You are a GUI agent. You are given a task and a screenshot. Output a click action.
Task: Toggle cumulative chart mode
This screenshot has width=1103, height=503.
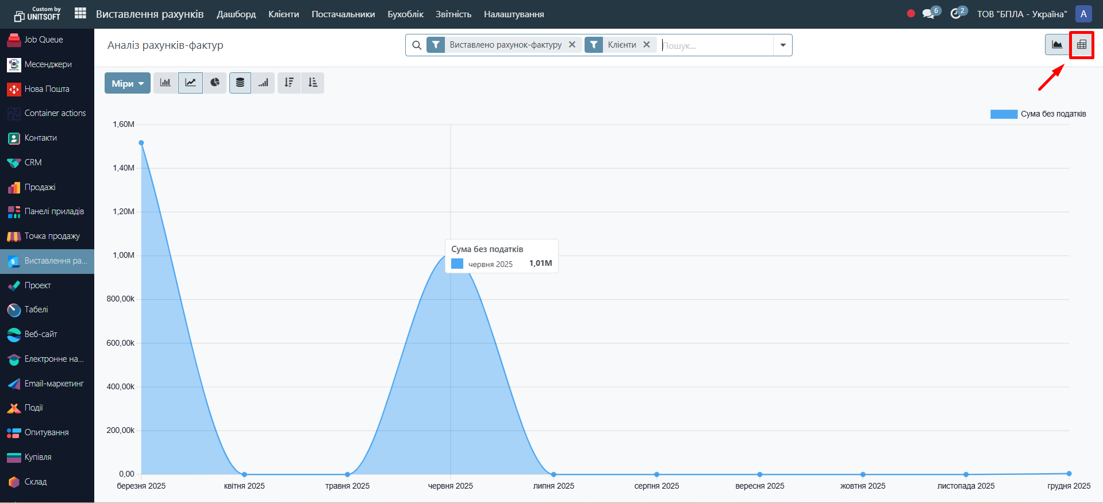click(263, 83)
